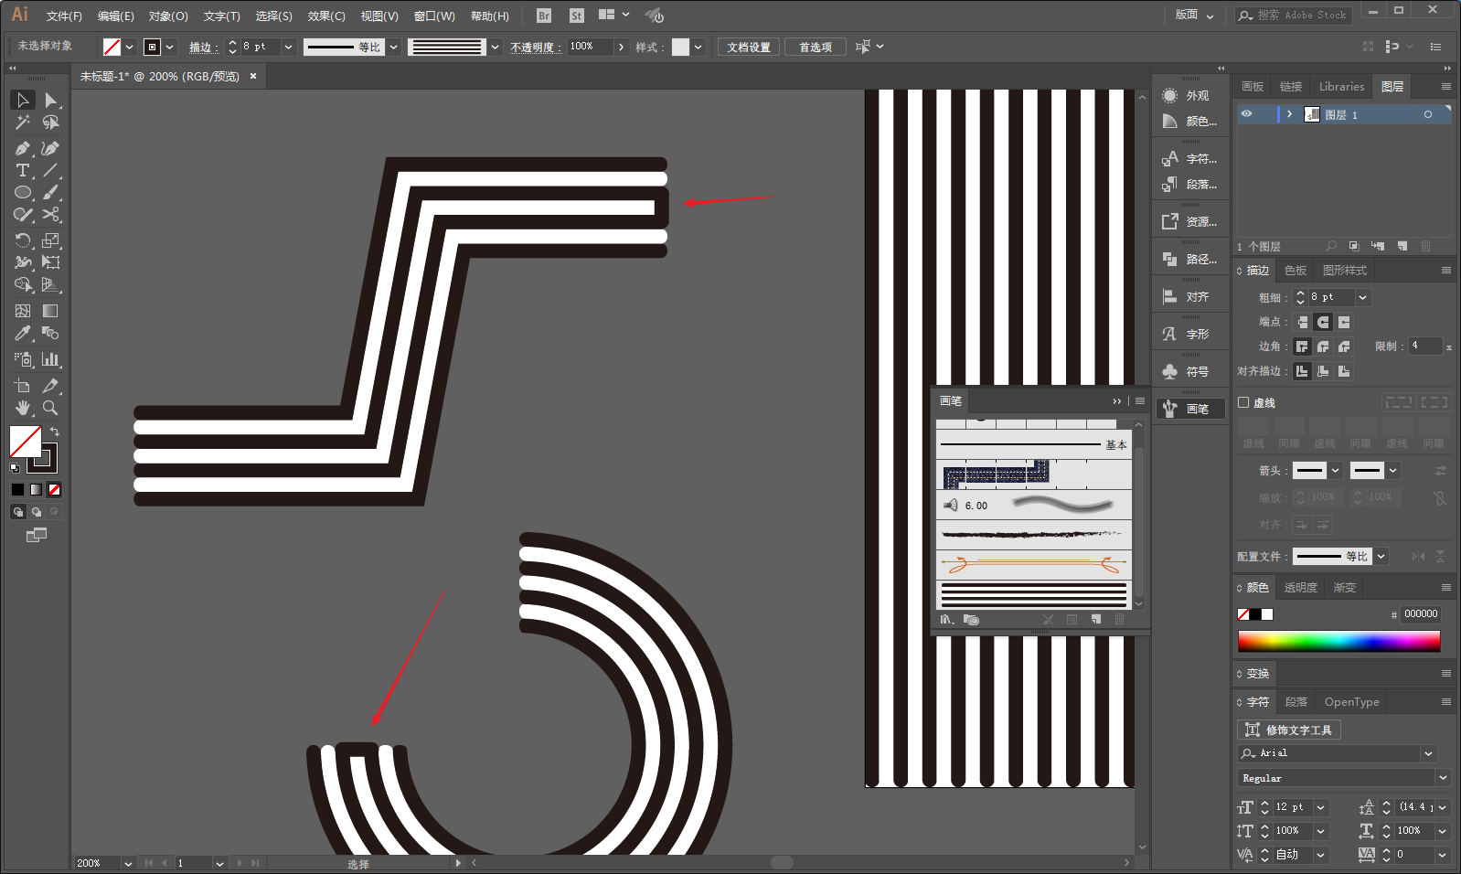Click the 首选项 preferences button
Viewport: 1461px width, 874px height.
(x=816, y=48)
